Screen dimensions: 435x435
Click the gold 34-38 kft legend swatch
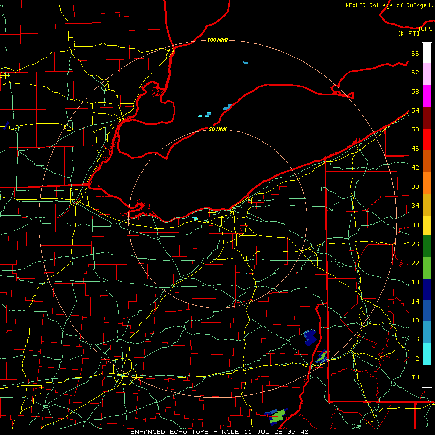point(427,204)
